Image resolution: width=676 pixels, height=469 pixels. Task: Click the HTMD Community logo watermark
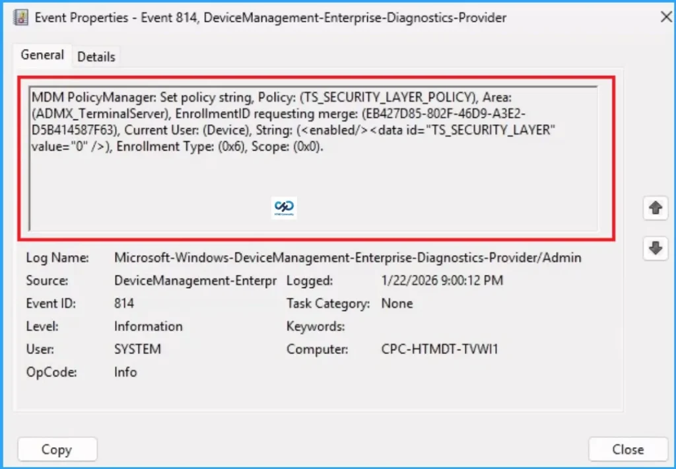click(x=283, y=207)
